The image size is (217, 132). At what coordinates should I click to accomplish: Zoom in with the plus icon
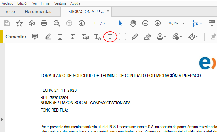(x=158, y=23)
